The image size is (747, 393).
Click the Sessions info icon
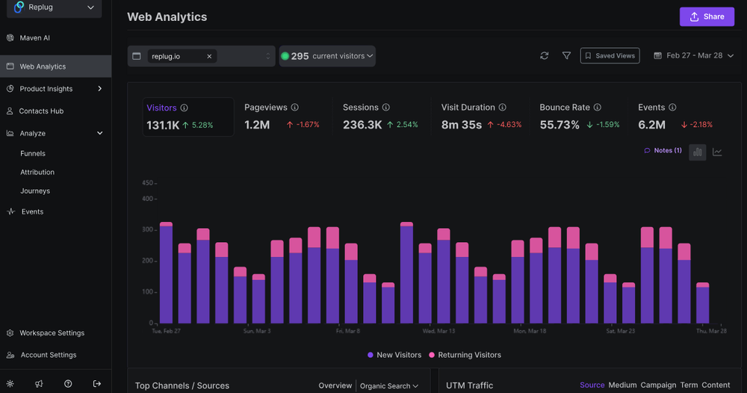click(x=386, y=108)
